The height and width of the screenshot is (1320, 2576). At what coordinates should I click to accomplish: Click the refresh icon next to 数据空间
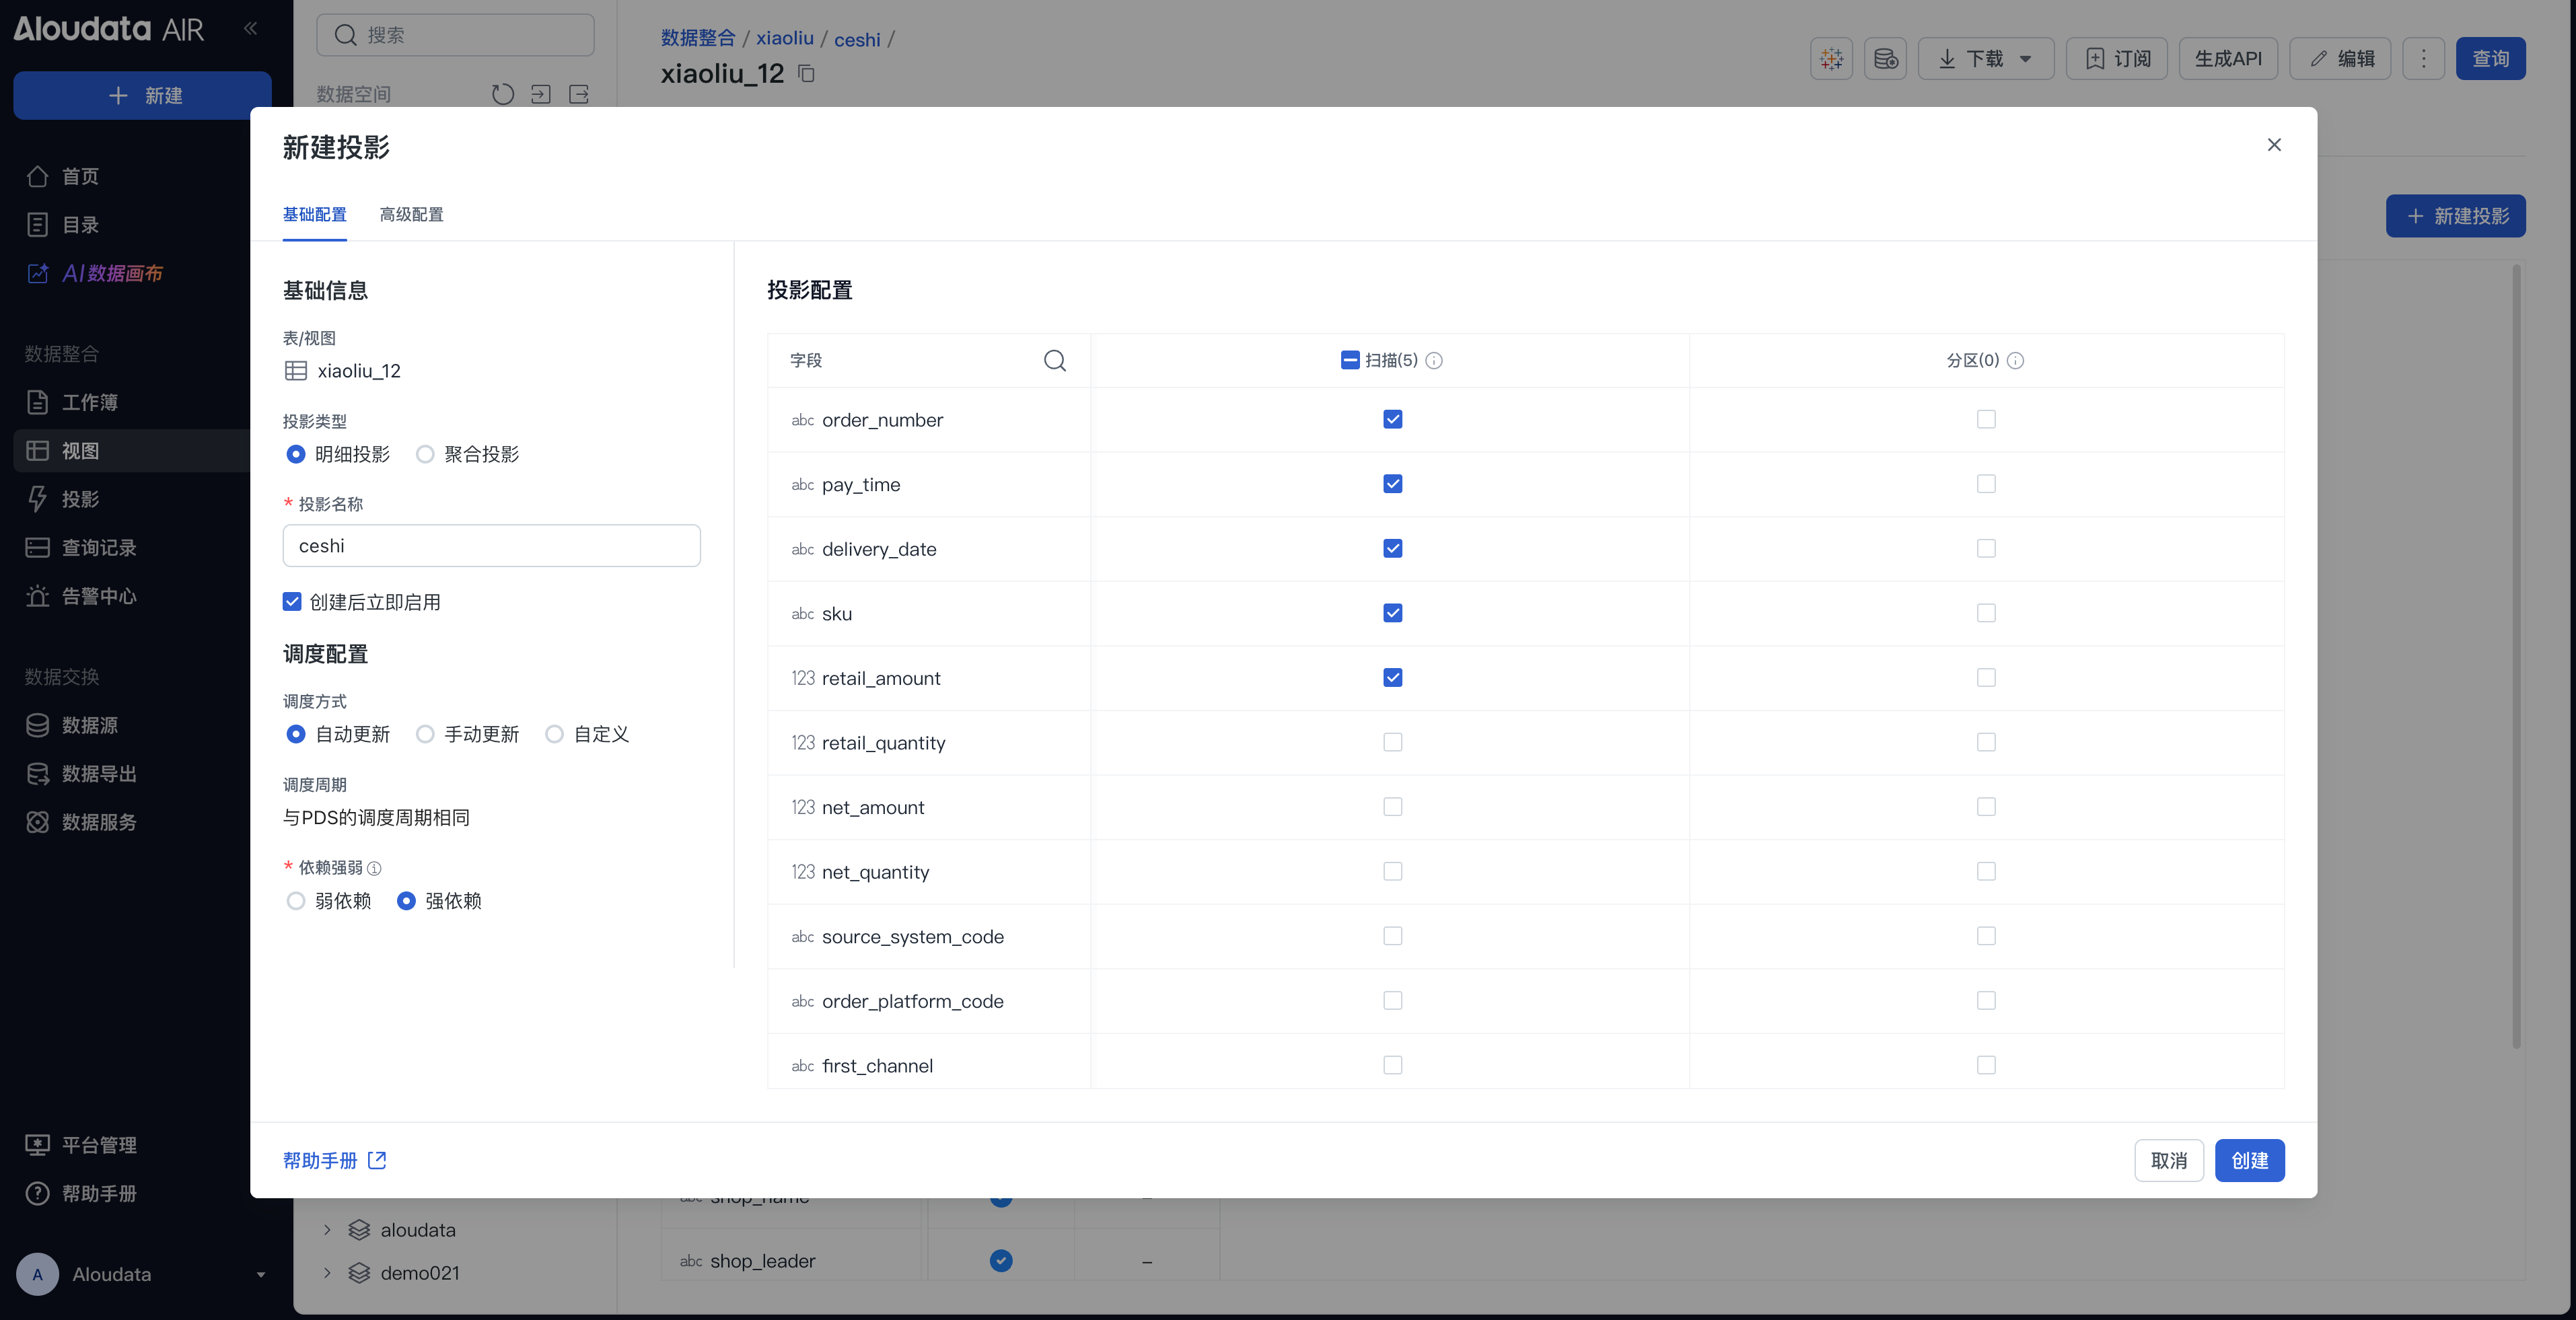pyautogui.click(x=502, y=94)
